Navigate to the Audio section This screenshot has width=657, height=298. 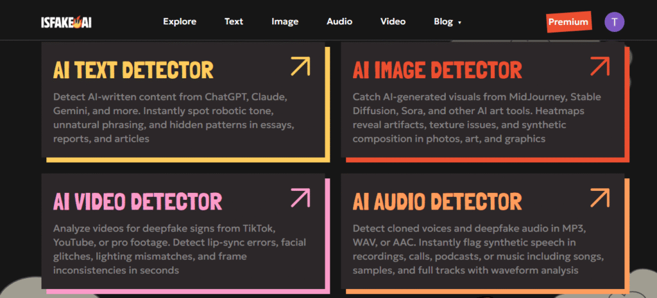[x=339, y=22]
